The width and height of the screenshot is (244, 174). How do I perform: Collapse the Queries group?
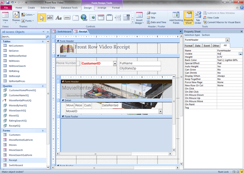click(x=43, y=86)
